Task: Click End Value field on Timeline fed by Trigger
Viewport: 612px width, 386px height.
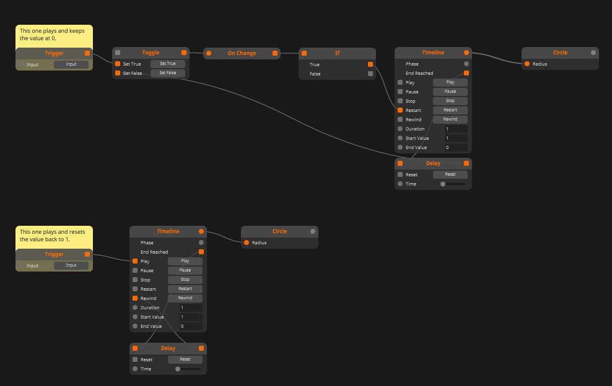Action: (190, 326)
